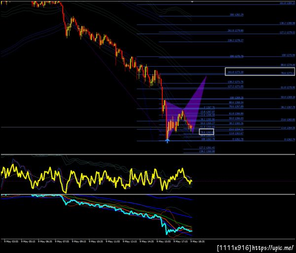The image size is (296, 253).
Task: Click the '23.6 1265.85' Fibonacci level label
Action: click(x=288, y=120)
